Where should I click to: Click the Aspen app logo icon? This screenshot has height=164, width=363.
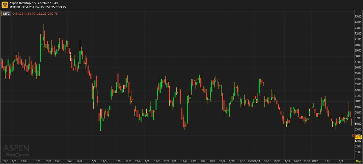[5, 5]
